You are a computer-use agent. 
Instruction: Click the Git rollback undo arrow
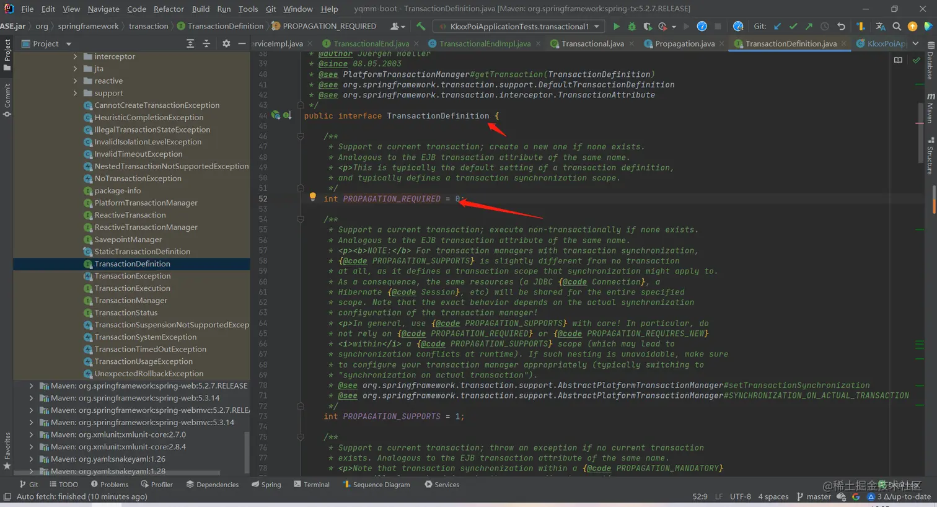(841, 27)
